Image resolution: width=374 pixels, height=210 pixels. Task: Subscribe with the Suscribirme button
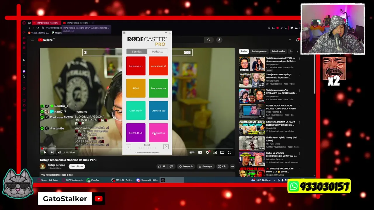(x=77, y=166)
